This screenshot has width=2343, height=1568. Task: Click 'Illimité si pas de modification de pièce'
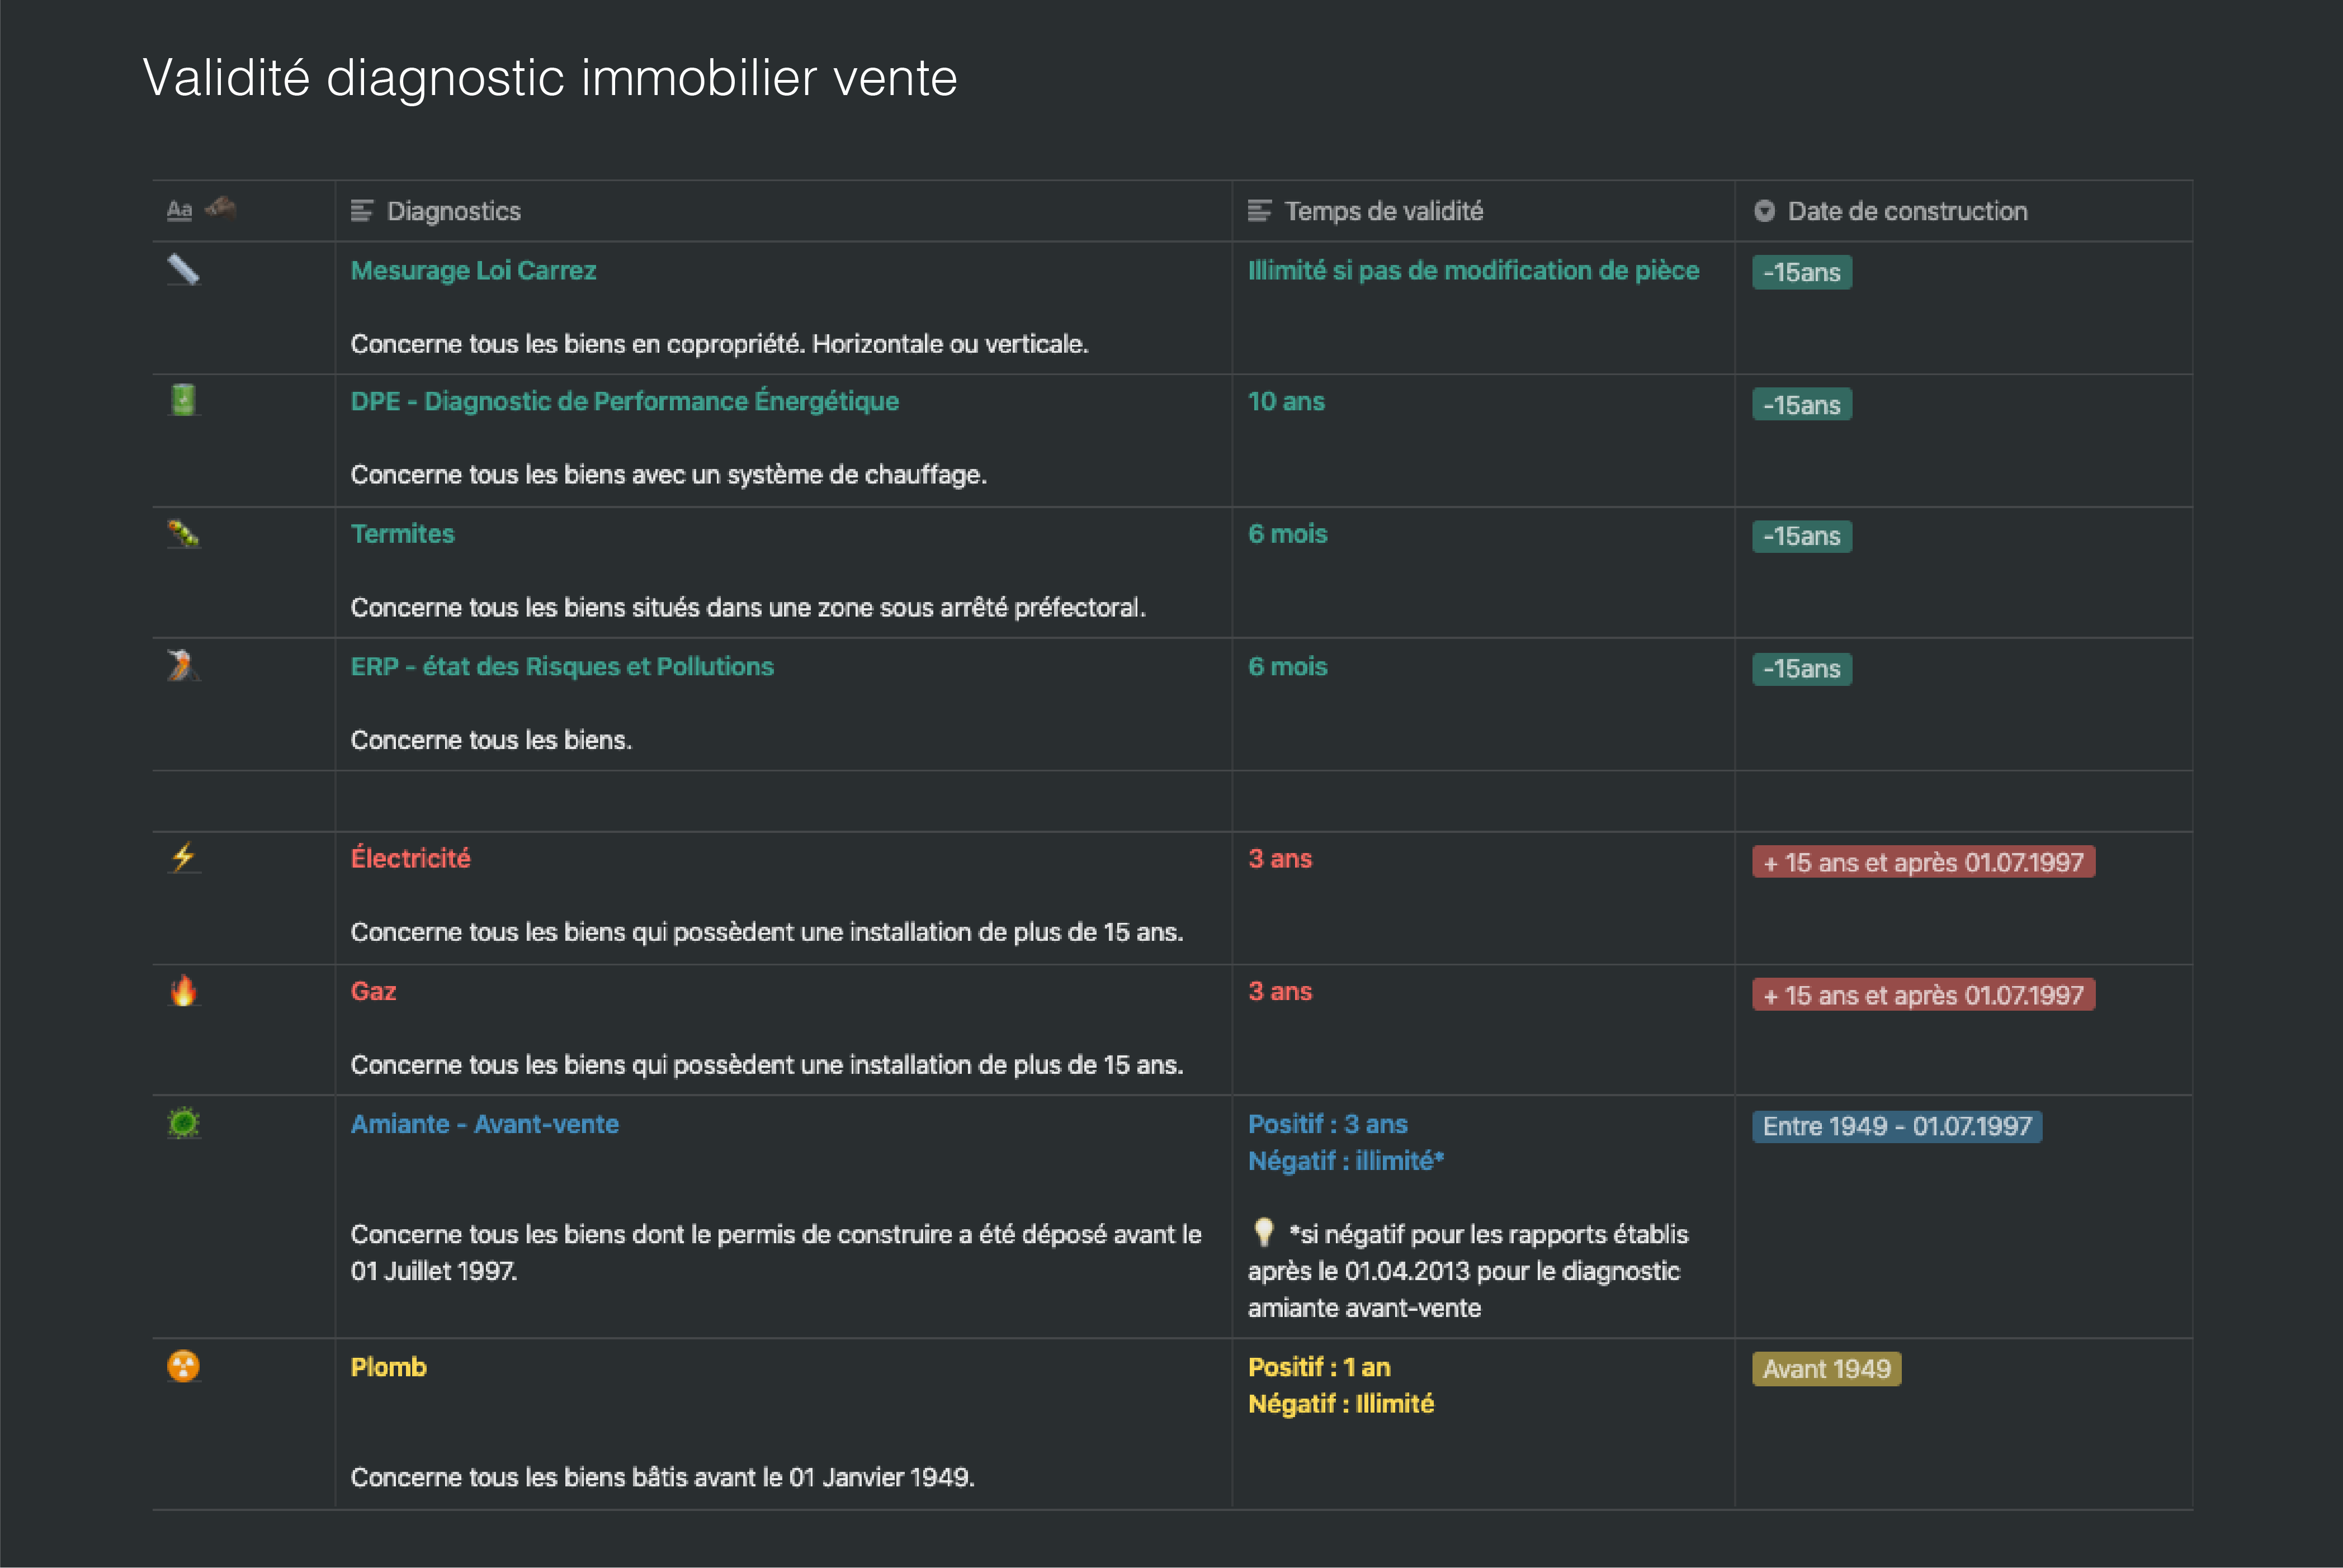click(x=1473, y=271)
